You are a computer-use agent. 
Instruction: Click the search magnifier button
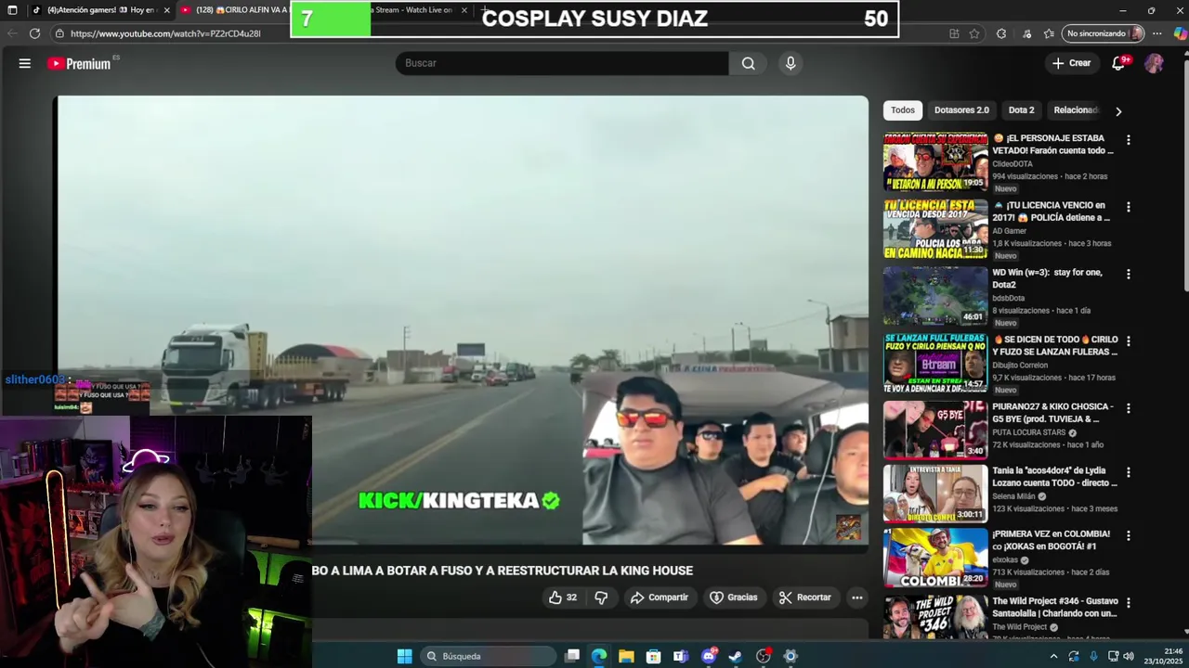(748, 63)
